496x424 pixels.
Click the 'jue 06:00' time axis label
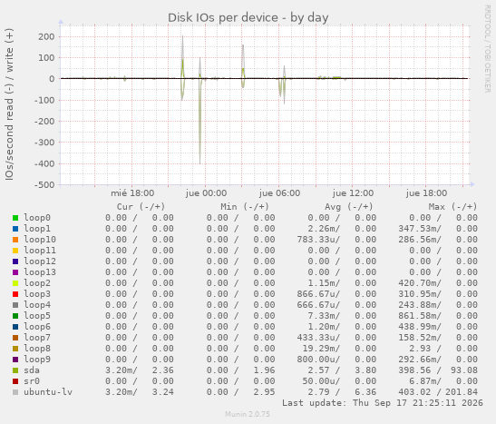coord(279,193)
